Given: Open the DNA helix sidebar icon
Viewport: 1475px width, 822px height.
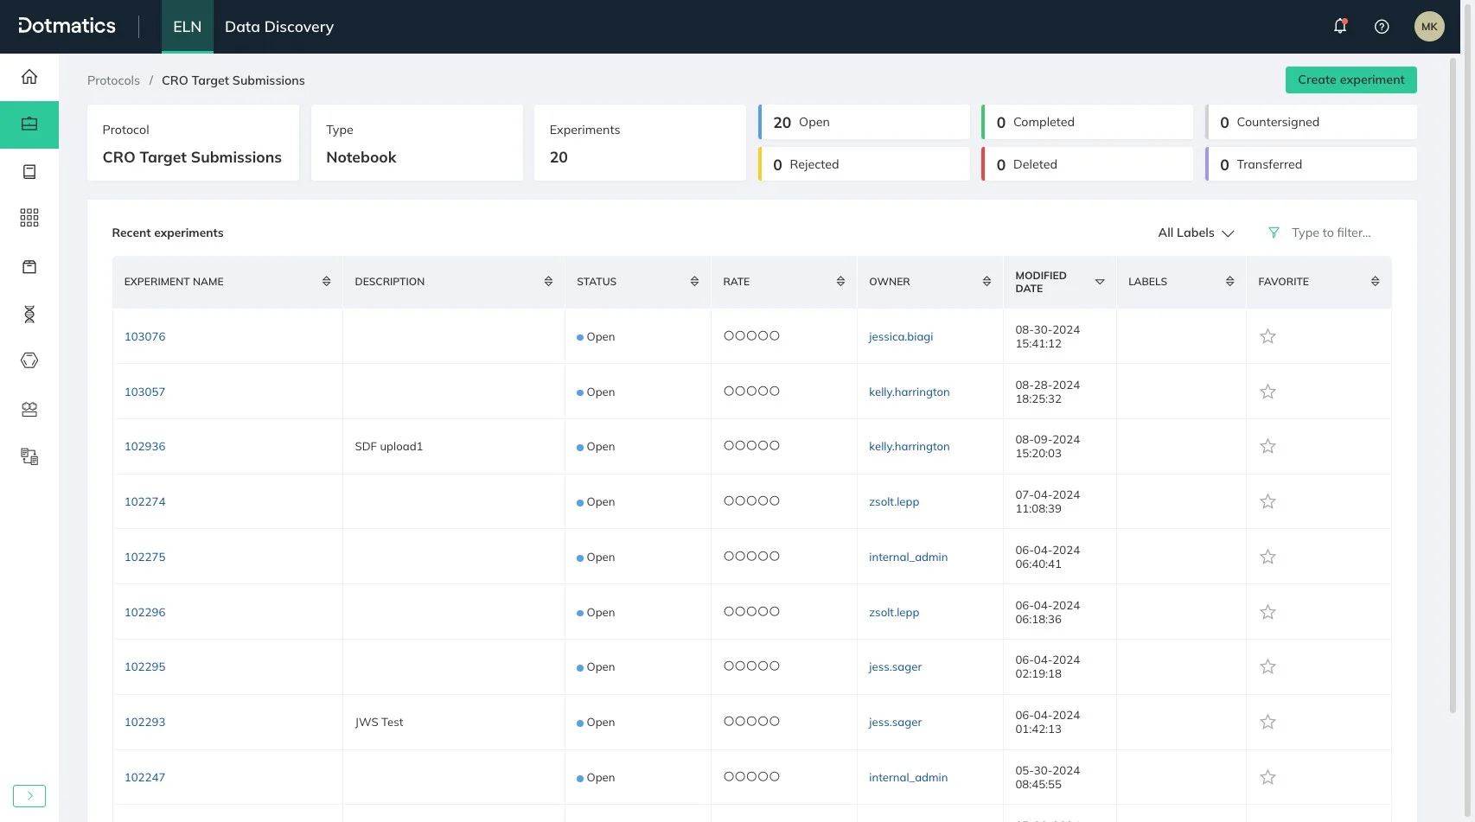Looking at the screenshot, I should [x=29, y=315].
